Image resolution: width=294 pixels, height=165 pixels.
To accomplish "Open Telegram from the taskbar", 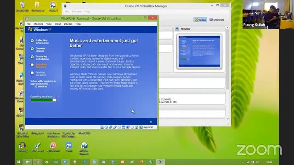I will (x=85, y=162).
